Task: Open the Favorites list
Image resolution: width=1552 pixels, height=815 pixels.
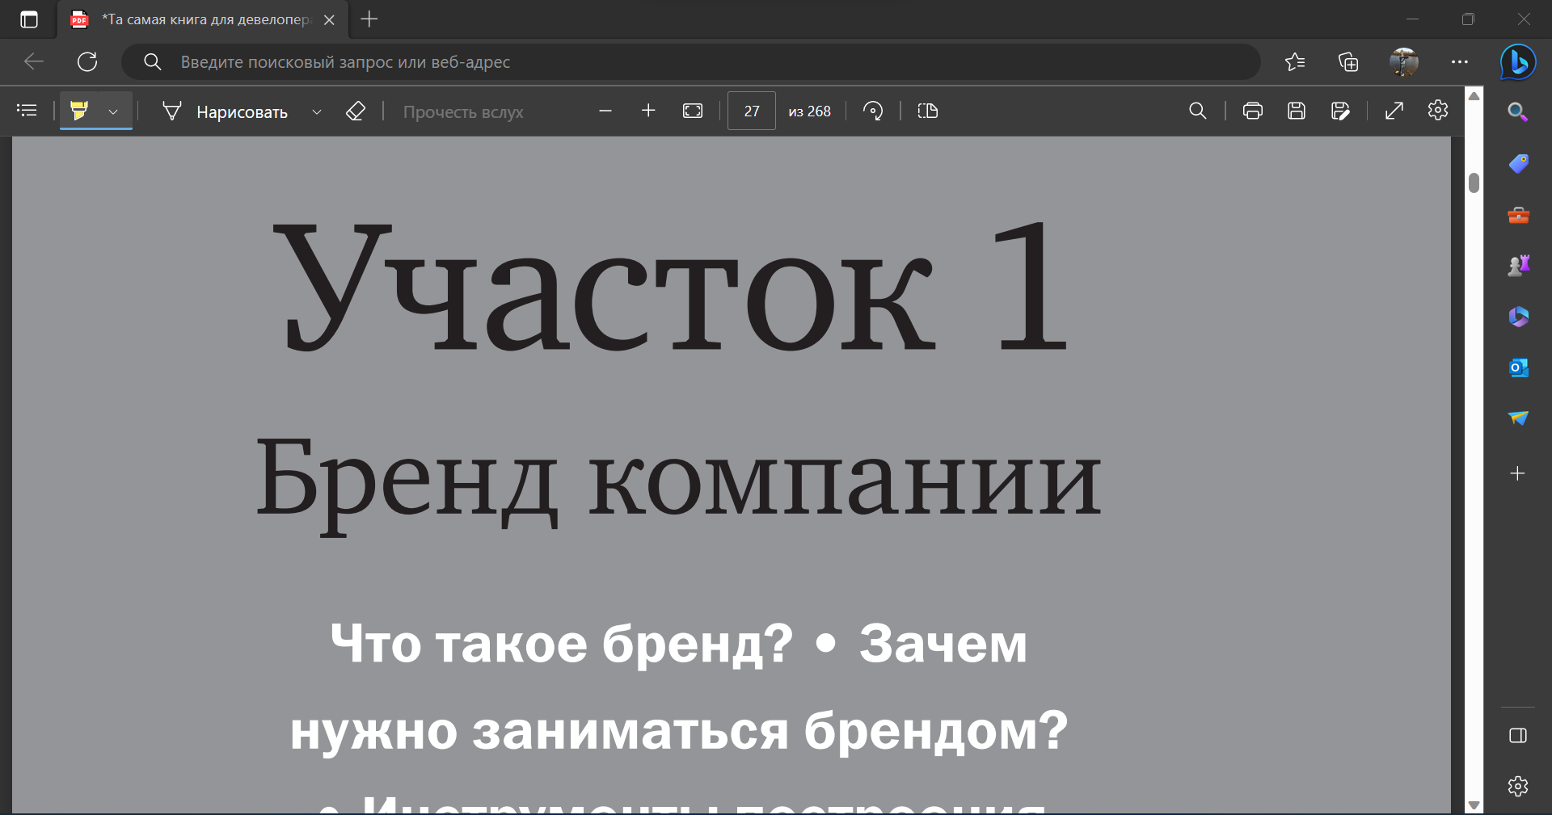Action: point(1295,61)
